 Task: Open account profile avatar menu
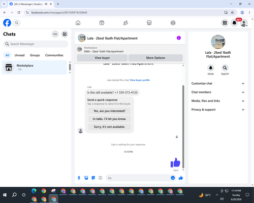click(x=244, y=23)
